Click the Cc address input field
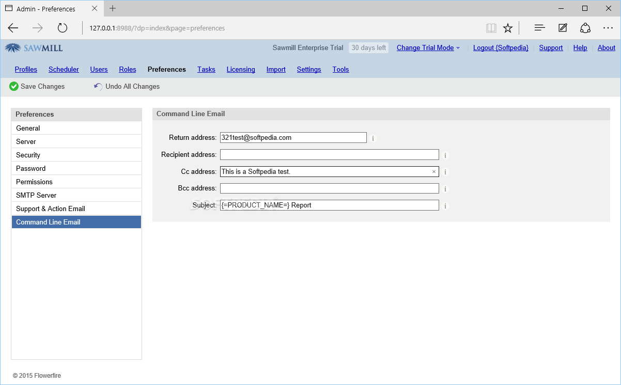621x385 pixels. click(x=330, y=172)
